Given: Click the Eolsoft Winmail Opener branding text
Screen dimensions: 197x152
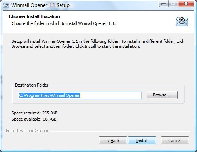Looking at the screenshot, I should click(27, 131).
